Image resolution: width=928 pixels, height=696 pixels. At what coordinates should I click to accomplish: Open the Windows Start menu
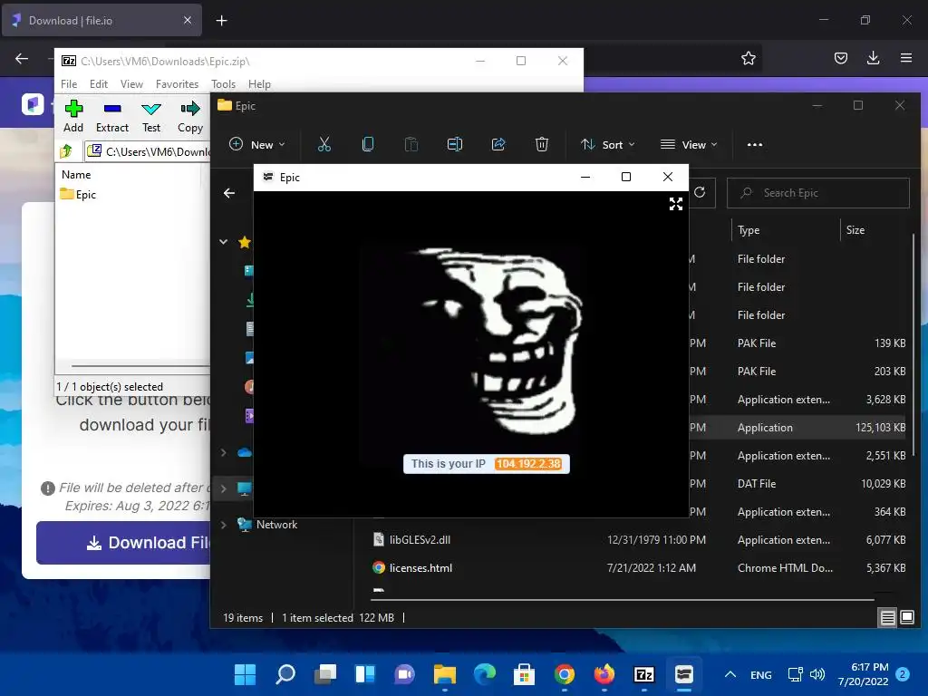point(245,673)
